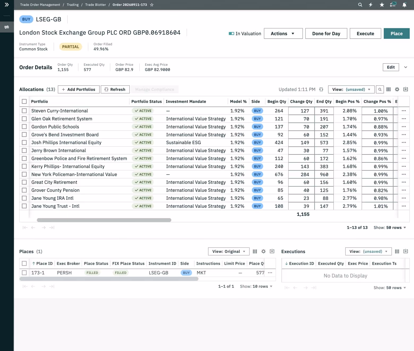This screenshot has width=414, height=351.
Task: Click the Place button
Action: click(396, 34)
